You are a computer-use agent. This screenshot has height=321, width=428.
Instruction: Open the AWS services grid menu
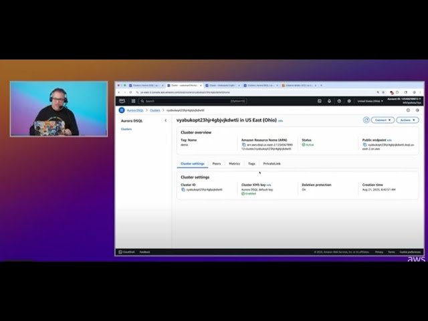pyautogui.click(x=133, y=101)
